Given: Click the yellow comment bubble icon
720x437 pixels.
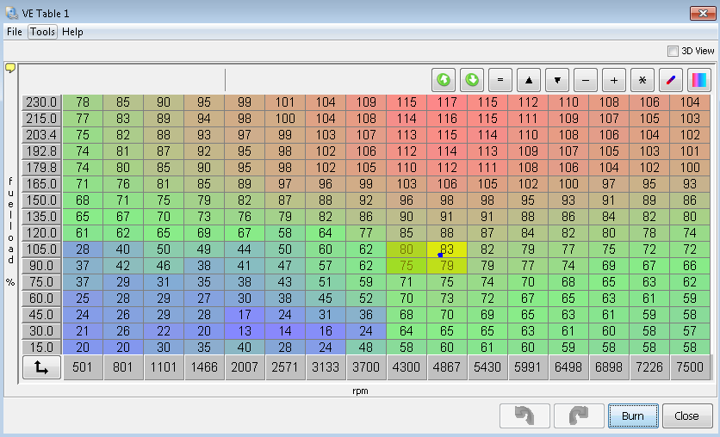Looking at the screenshot, I should [x=10, y=67].
